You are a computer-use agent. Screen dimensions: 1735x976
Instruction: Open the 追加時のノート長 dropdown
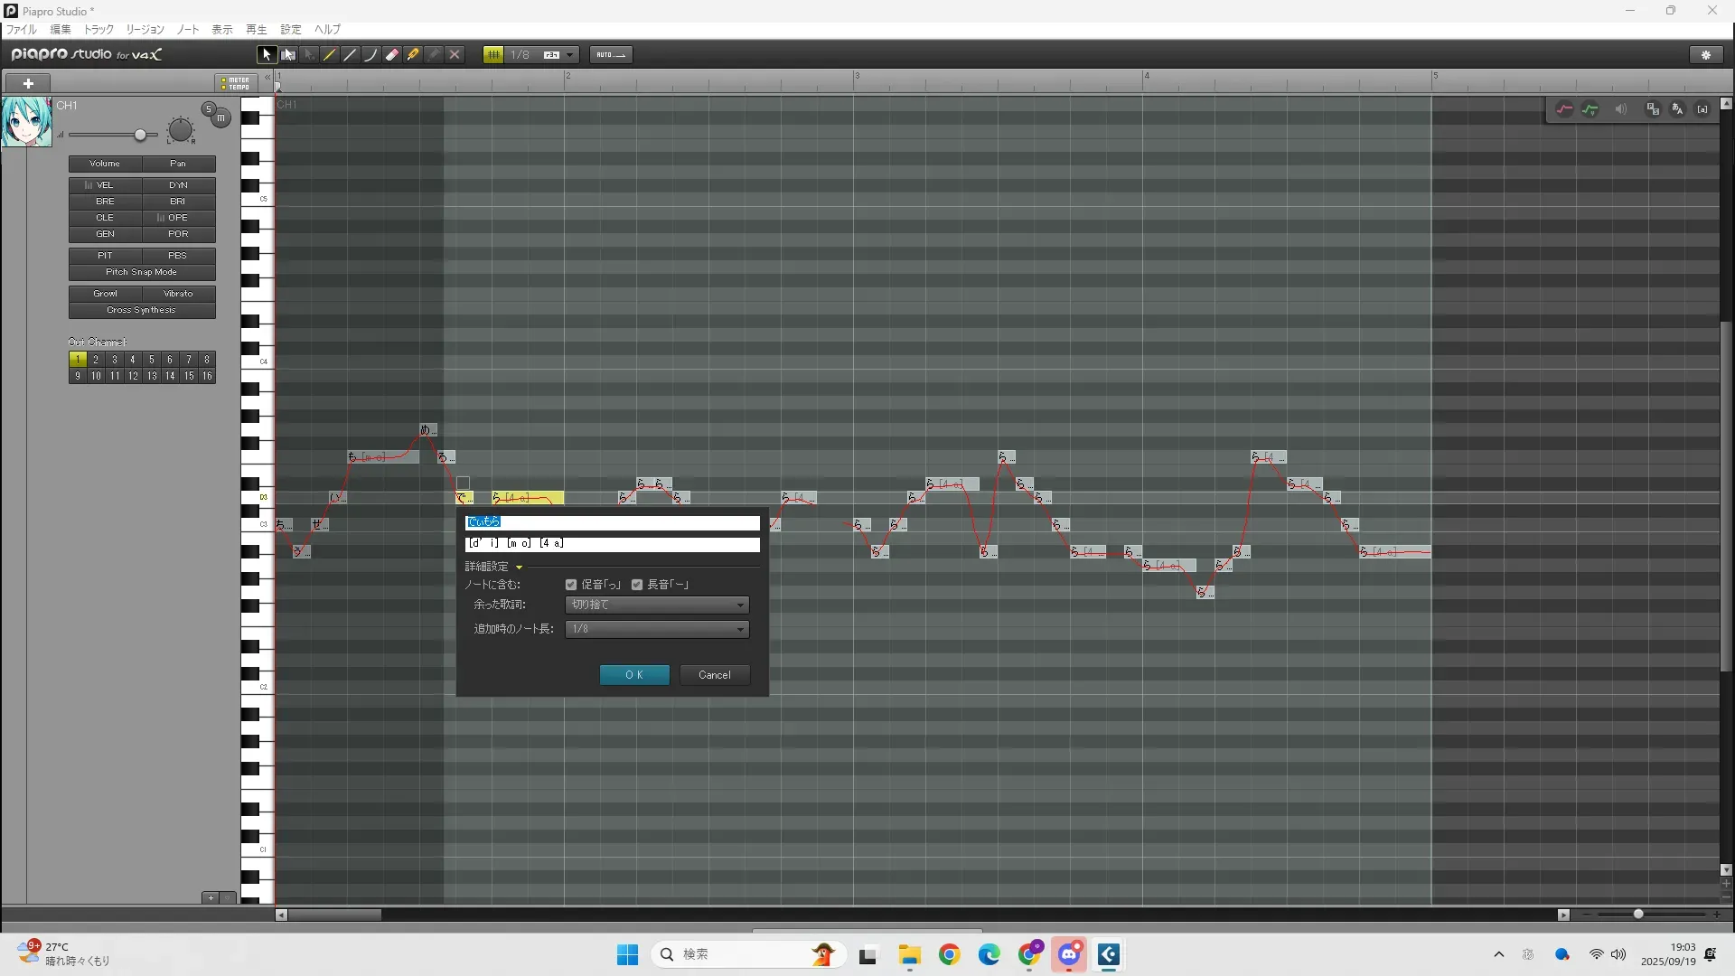pyautogui.click(x=657, y=629)
